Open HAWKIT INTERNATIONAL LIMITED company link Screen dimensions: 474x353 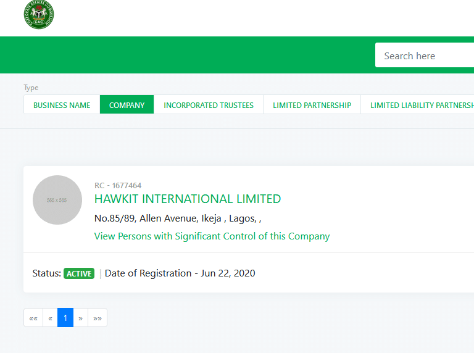[188, 199]
